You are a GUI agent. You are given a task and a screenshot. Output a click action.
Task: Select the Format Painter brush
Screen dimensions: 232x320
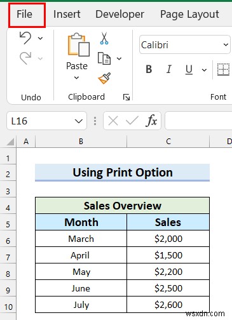tap(104, 78)
